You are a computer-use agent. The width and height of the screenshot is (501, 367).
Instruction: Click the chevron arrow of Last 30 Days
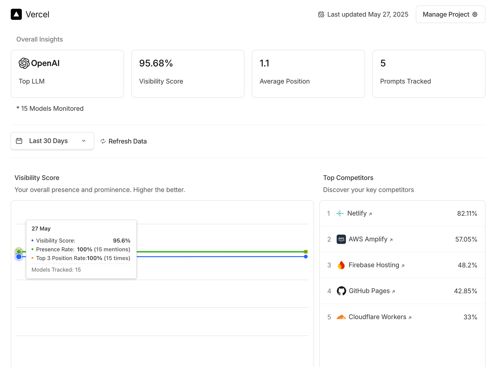click(x=83, y=141)
